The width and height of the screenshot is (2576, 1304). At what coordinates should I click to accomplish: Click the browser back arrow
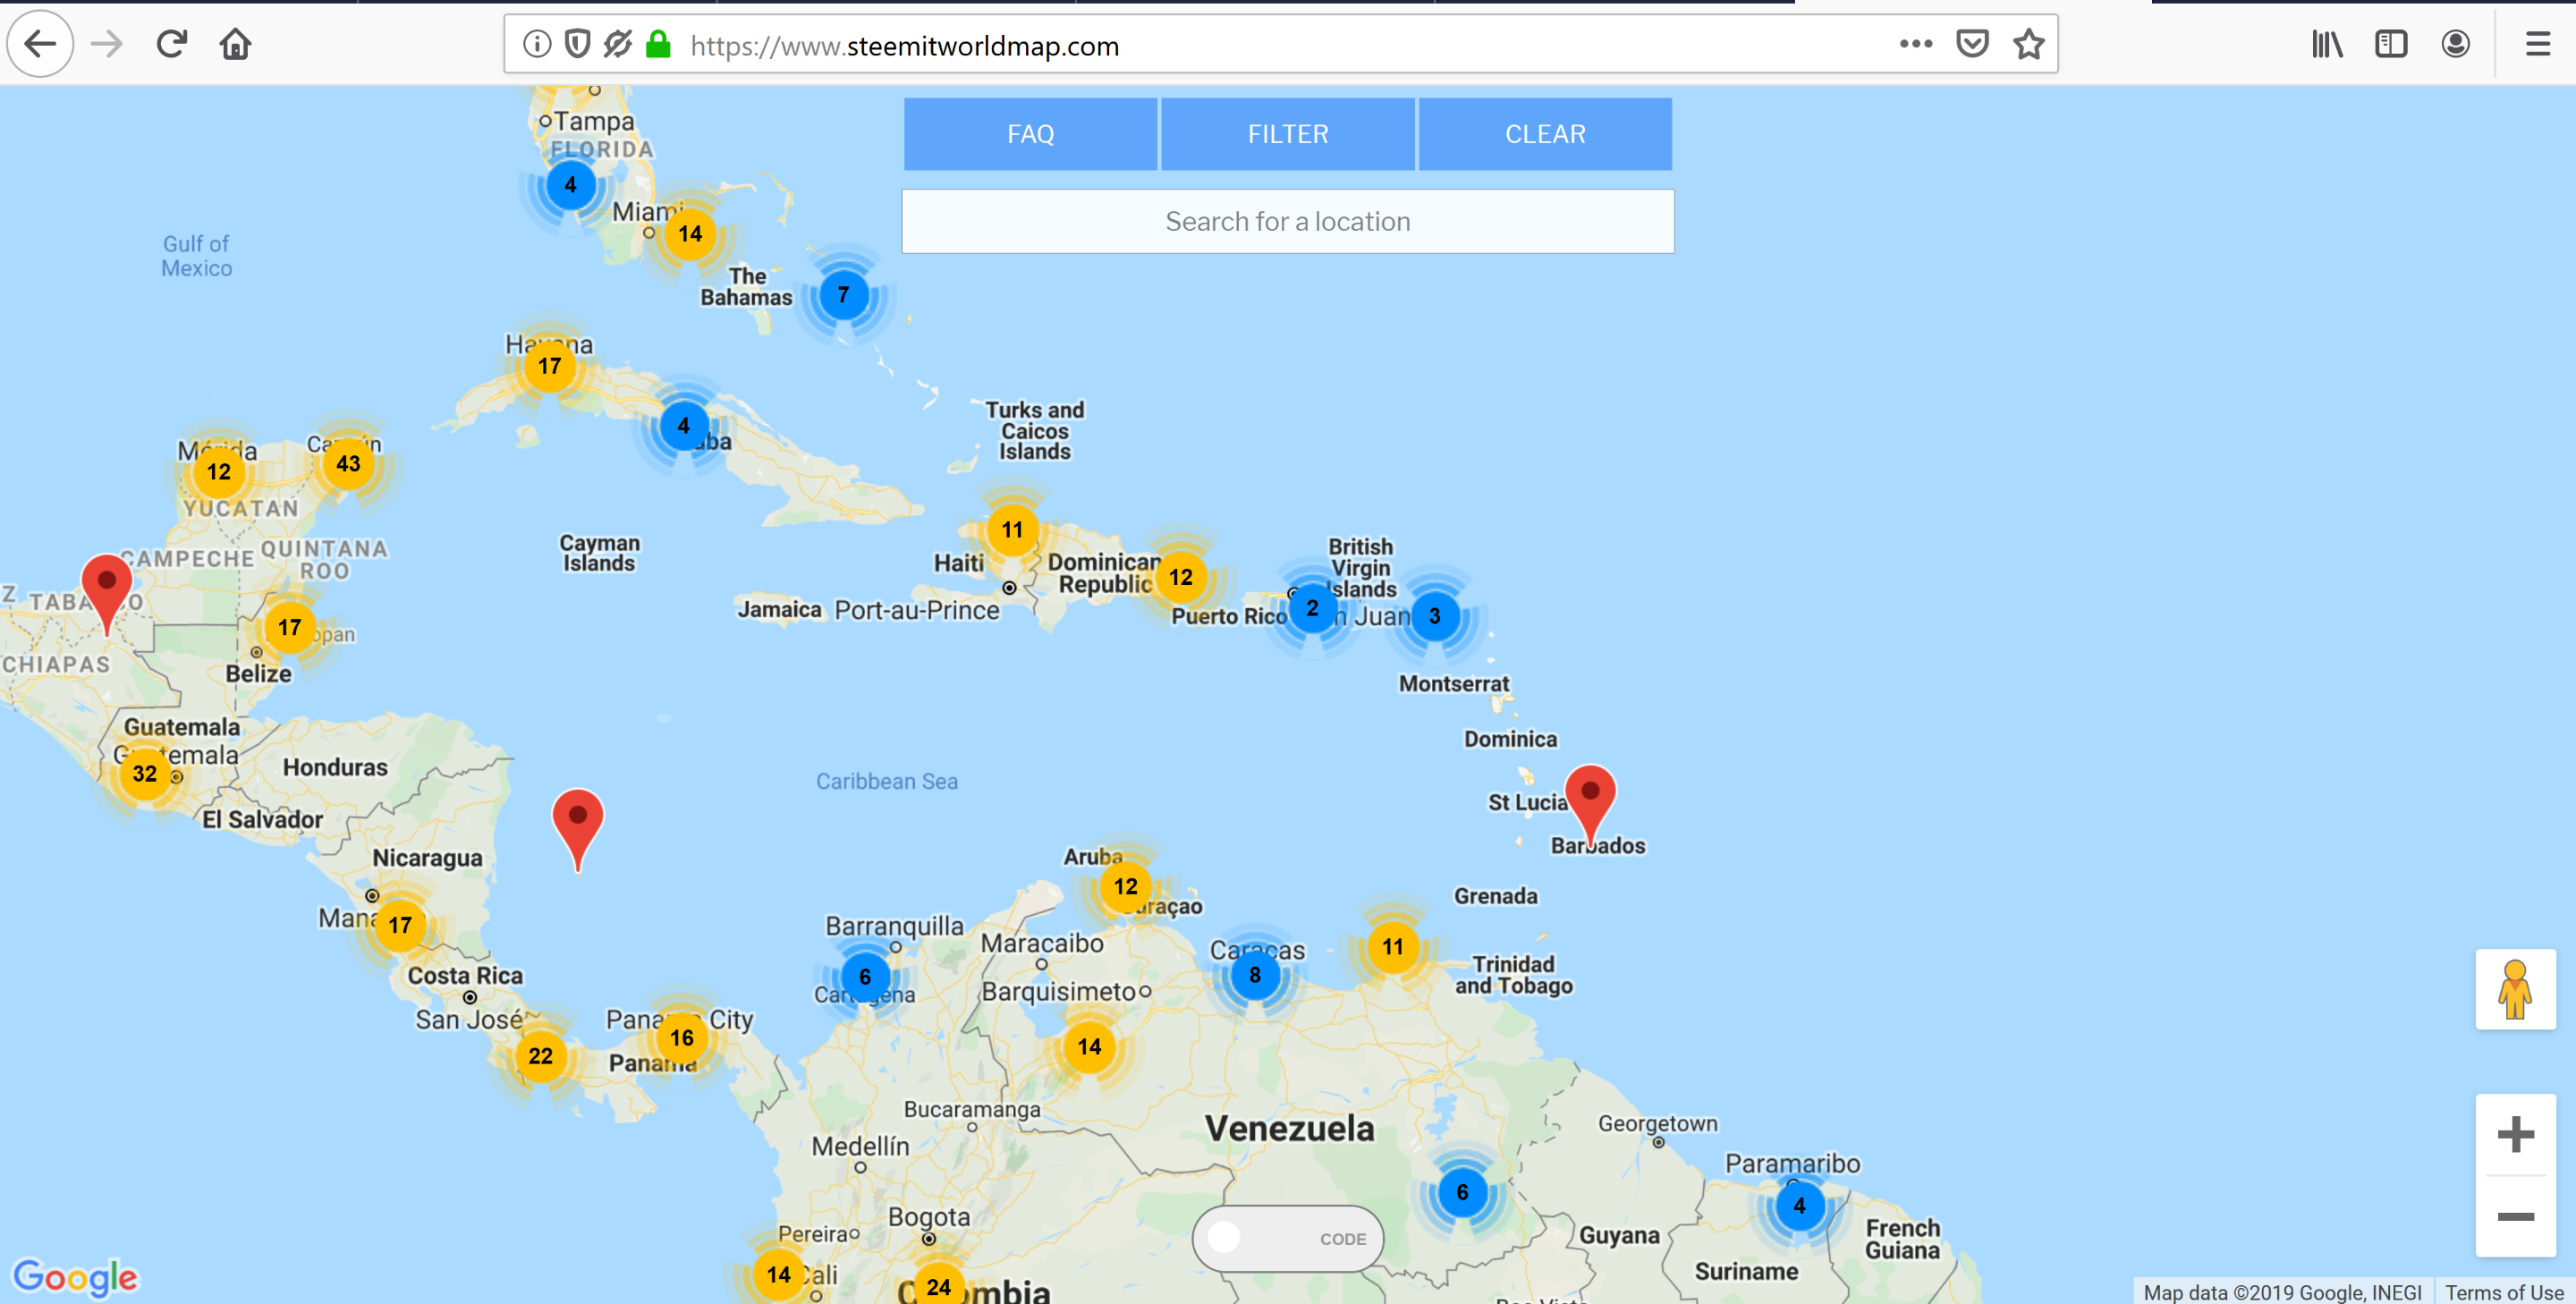click(40, 44)
